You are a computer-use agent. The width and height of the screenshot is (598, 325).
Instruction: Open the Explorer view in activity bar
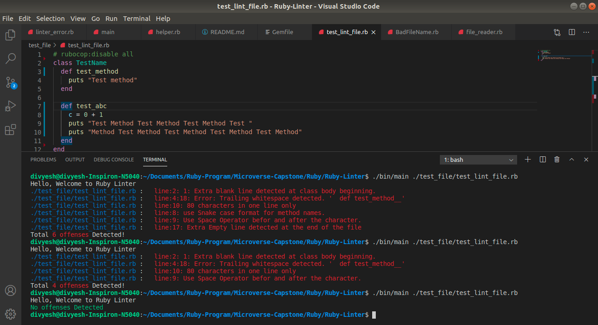click(x=10, y=35)
